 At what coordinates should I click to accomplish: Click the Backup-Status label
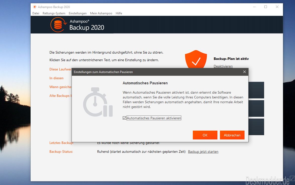tap(61, 152)
